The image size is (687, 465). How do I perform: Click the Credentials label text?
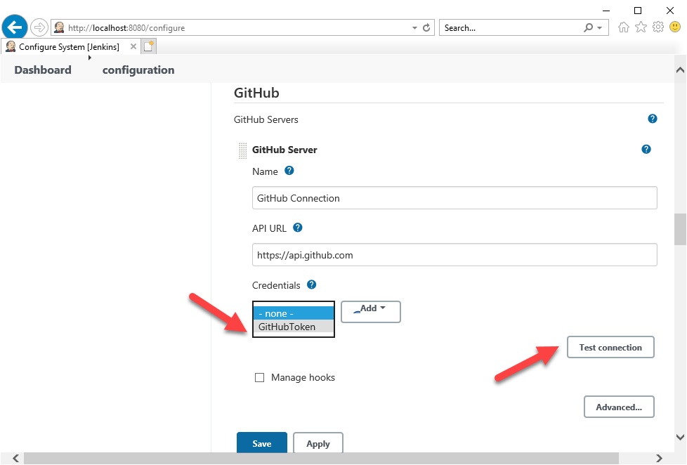point(276,285)
